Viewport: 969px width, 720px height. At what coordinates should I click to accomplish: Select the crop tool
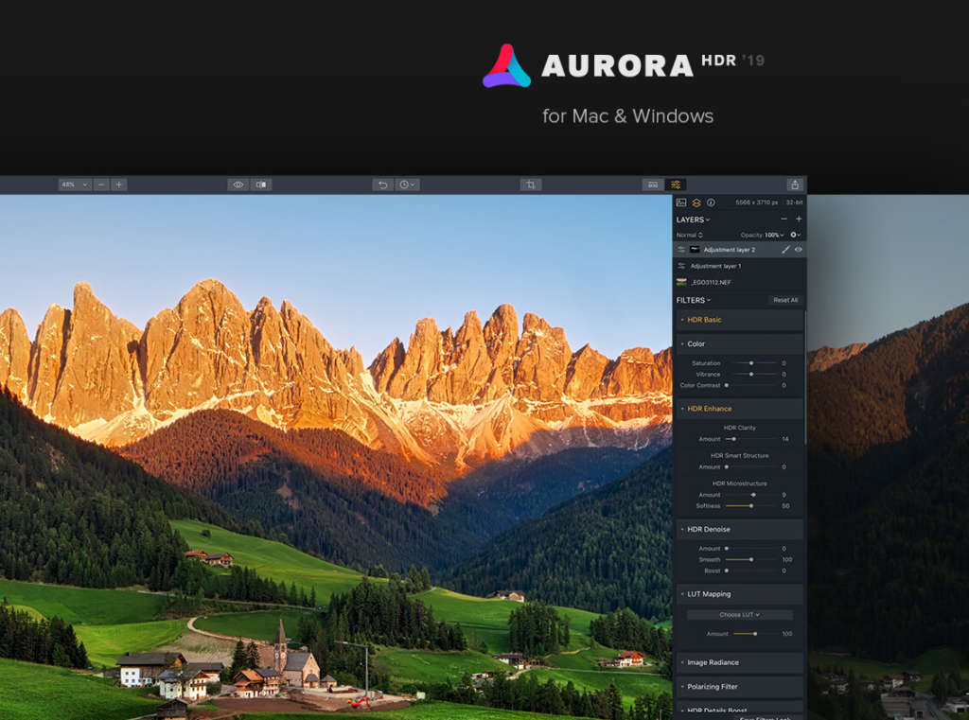point(531,184)
